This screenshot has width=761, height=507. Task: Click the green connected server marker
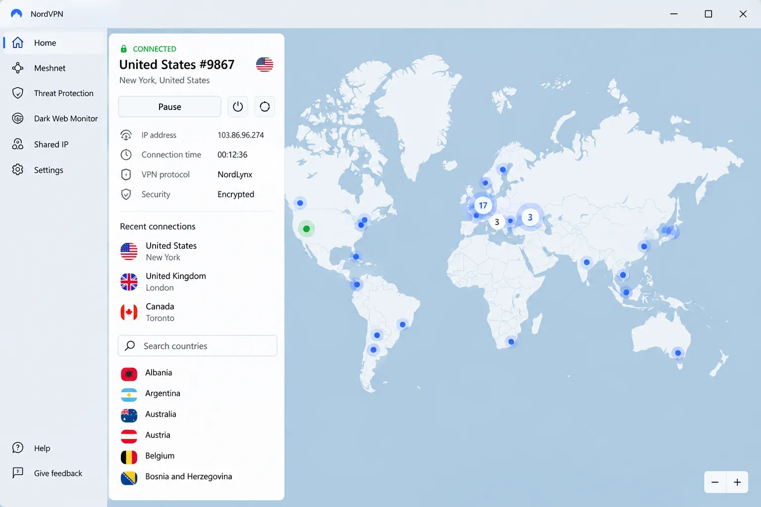306,229
